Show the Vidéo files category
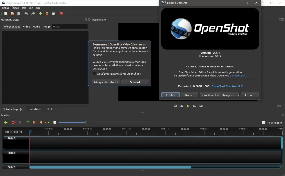This screenshot has width=285, height=176. (x=26, y=26)
